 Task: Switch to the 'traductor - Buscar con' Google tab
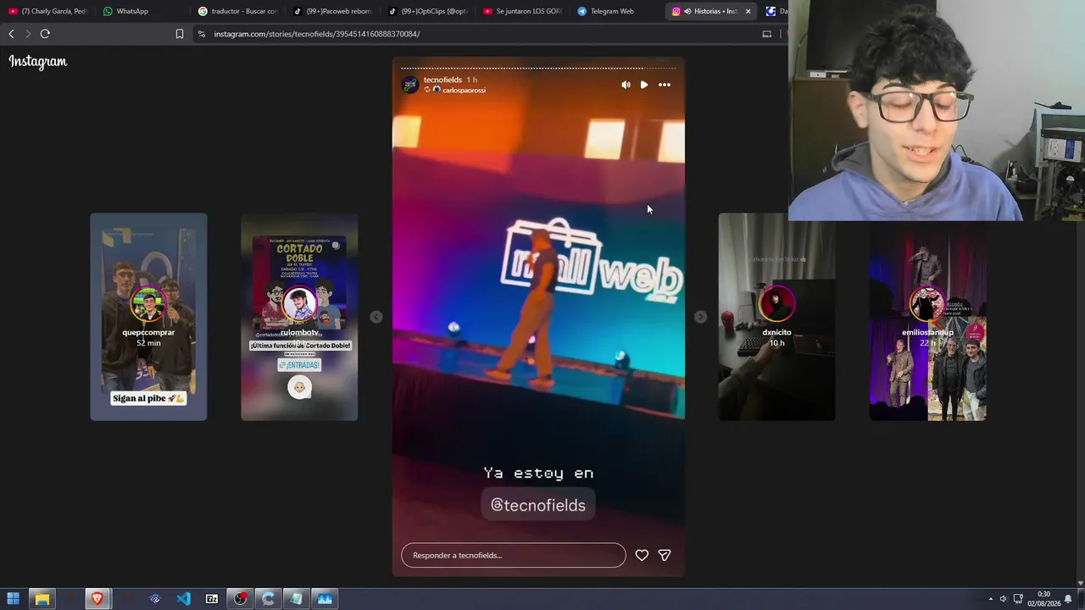click(x=237, y=11)
